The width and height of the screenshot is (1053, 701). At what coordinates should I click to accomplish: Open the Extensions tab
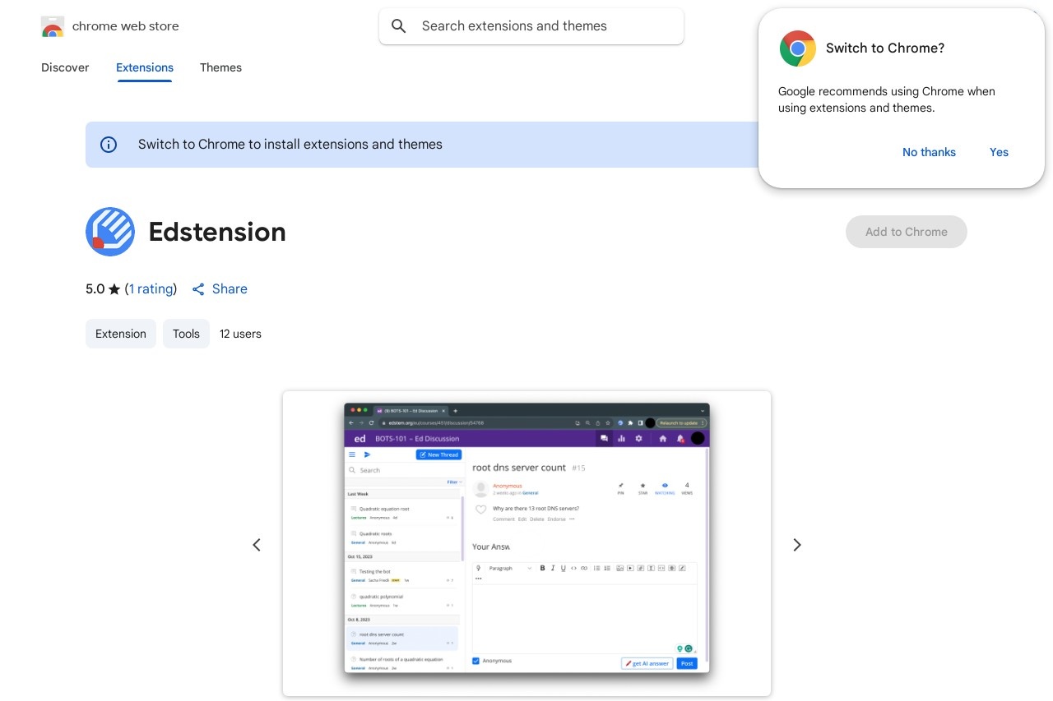tap(145, 67)
